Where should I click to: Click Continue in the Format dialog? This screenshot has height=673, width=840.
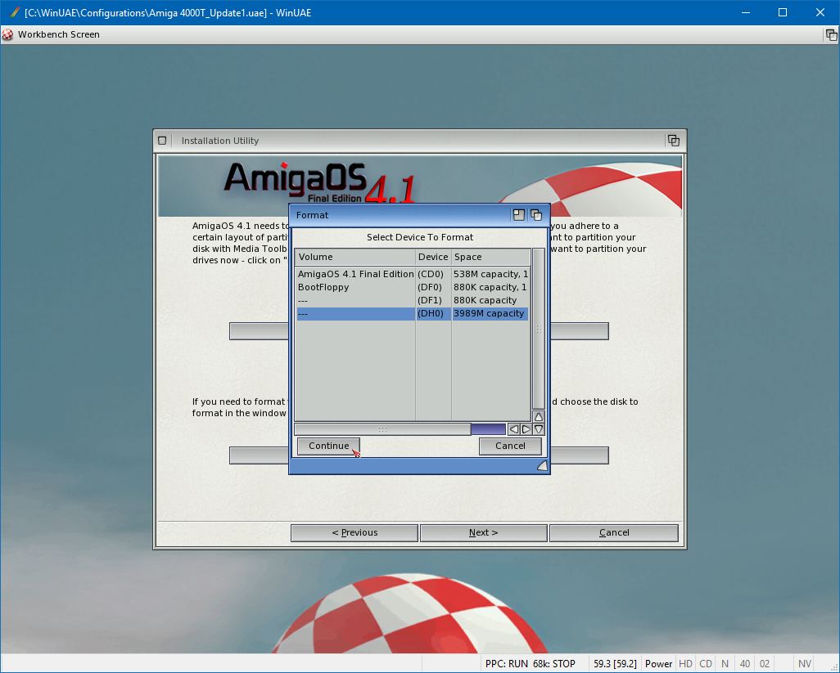(x=328, y=446)
